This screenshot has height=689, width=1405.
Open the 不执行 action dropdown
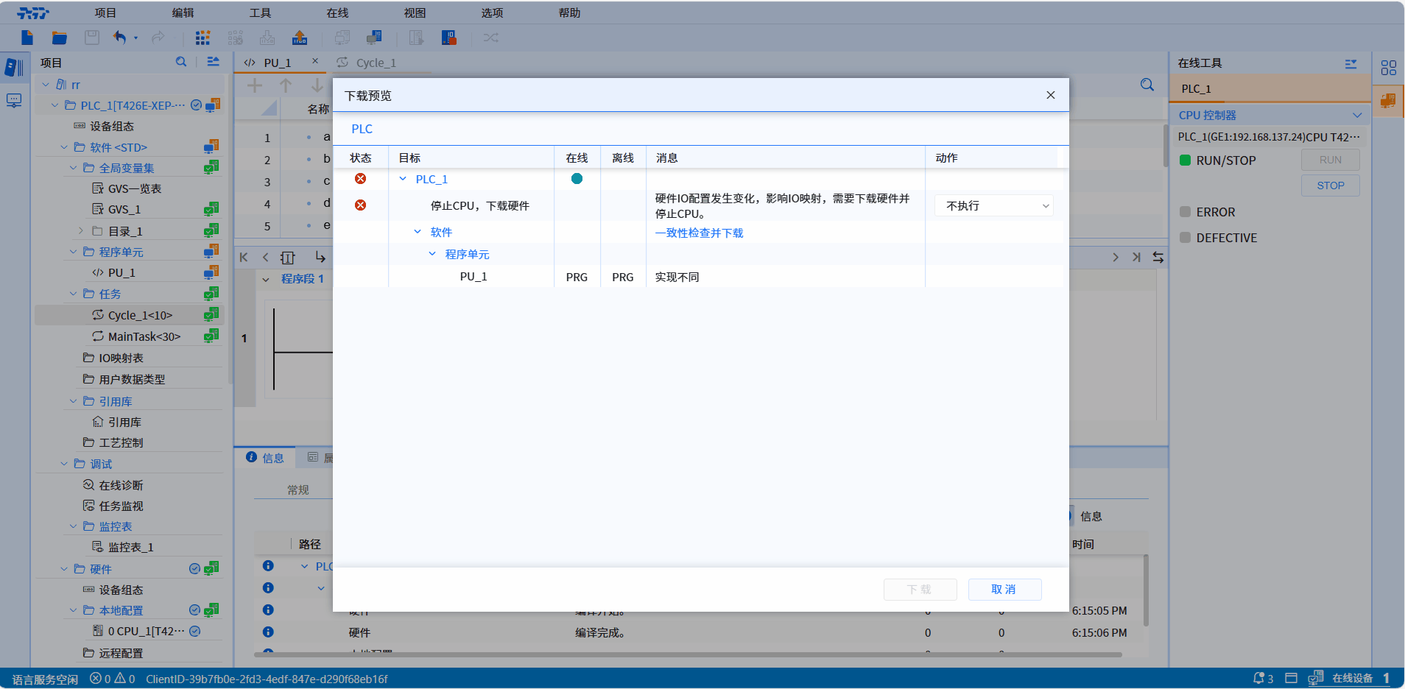pos(994,206)
